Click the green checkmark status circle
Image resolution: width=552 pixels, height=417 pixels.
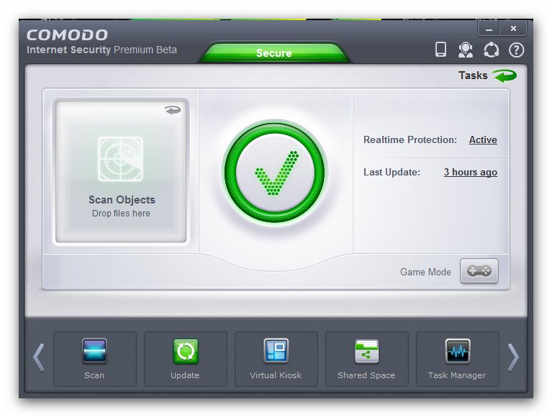click(x=275, y=173)
